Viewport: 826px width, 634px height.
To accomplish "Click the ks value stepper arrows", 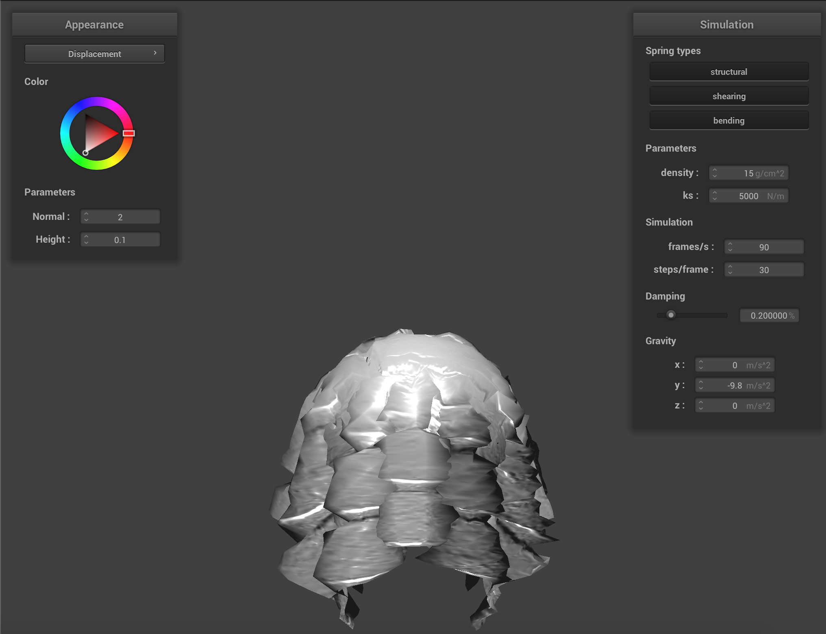I will (715, 196).
